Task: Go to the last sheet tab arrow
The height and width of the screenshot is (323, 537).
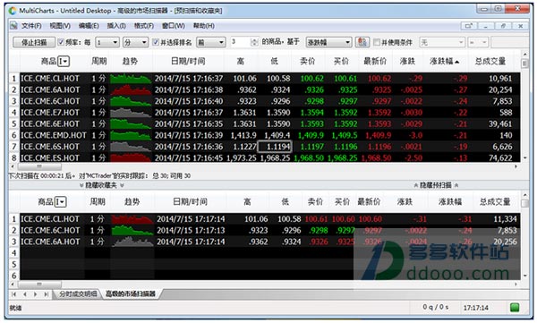Action: pyautogui.click(x=46, y=294)
